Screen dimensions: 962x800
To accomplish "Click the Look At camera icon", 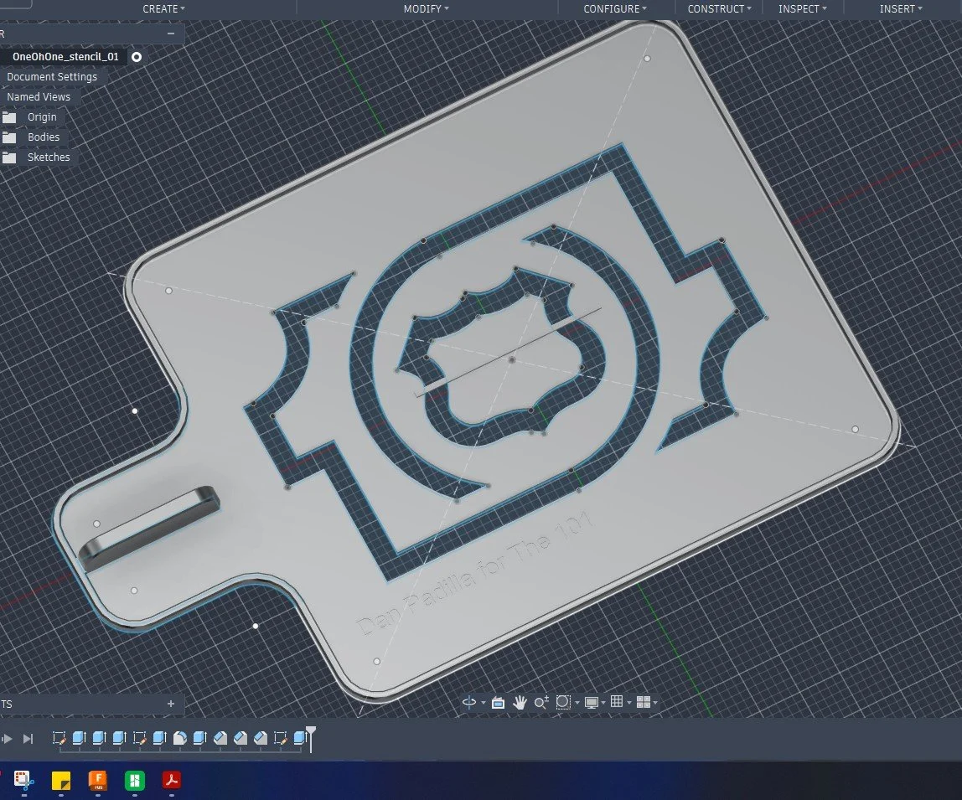I will pyautogui.click(x=498, y=703).
